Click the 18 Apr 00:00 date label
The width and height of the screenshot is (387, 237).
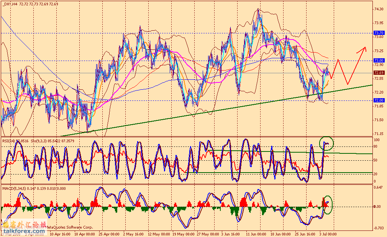tap(85, 234)
